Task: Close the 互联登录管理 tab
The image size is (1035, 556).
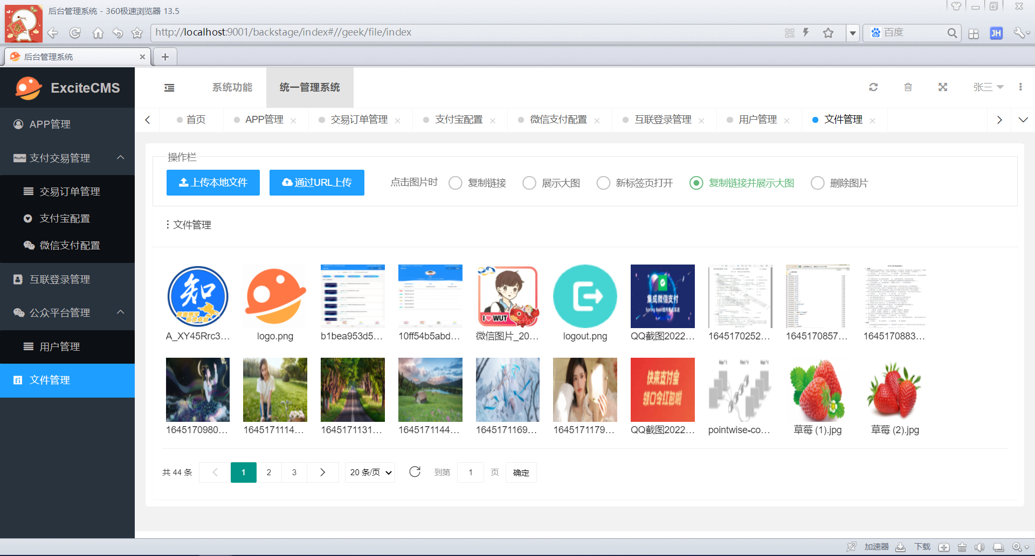Action: click(x=701, y=120)
